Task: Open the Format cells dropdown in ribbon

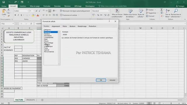Action: [x=151, y=16]
